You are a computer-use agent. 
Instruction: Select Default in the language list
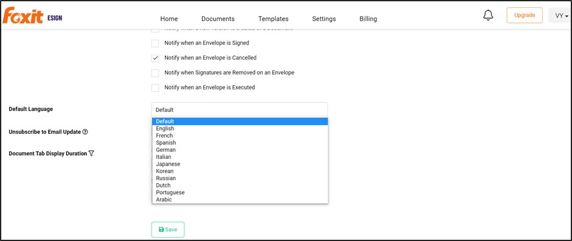pos(240,121)
